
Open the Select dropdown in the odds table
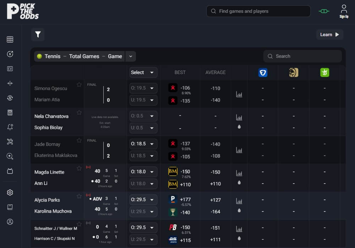pos(143,72)
